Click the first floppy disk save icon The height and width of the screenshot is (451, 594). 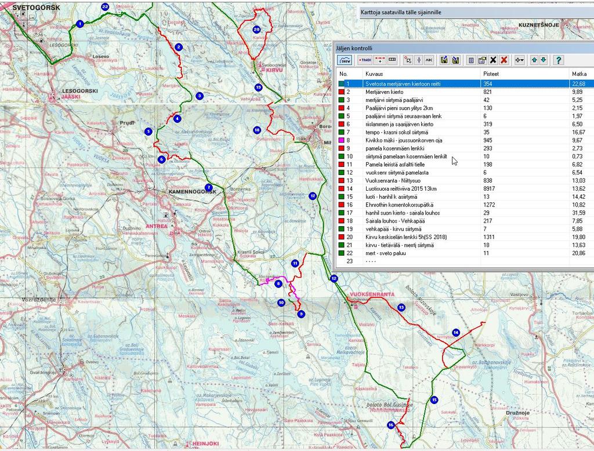pyautogui.click(x=444, y=60)
